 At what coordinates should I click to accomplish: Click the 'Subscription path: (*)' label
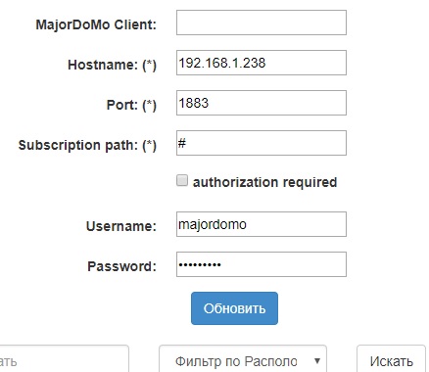click(x=87, y=145)
